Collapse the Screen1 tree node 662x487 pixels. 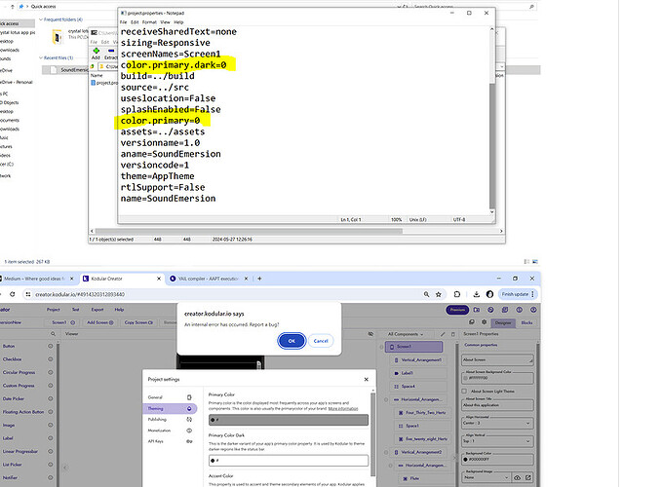381,347
